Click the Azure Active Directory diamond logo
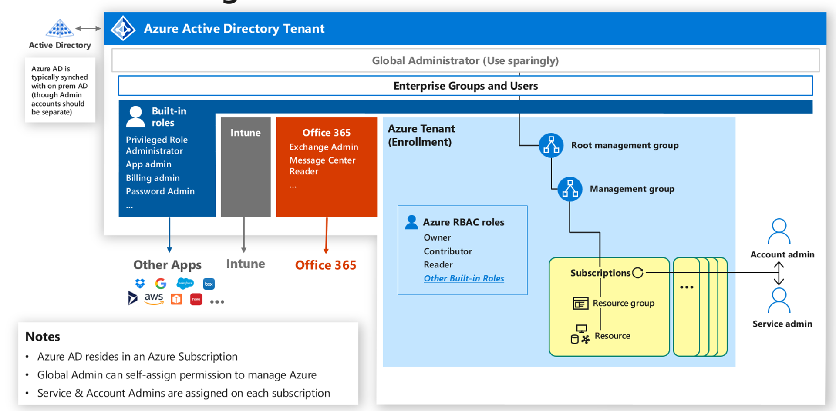The width and height of the screenshot is (836, 411). coord(123,28)
